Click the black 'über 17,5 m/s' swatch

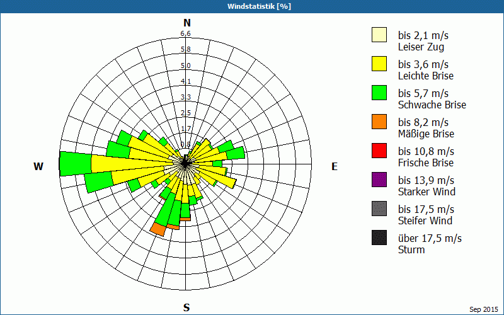click(x=379, y=238)
